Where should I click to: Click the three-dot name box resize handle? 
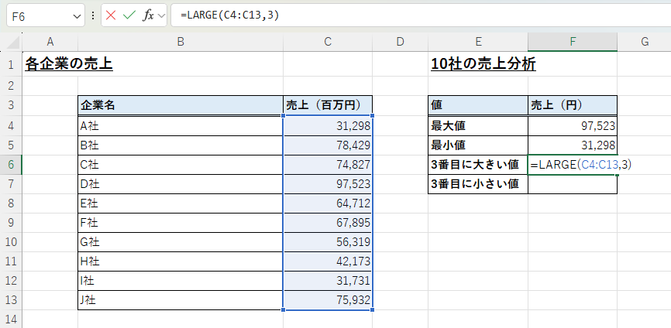click(93, 15)
